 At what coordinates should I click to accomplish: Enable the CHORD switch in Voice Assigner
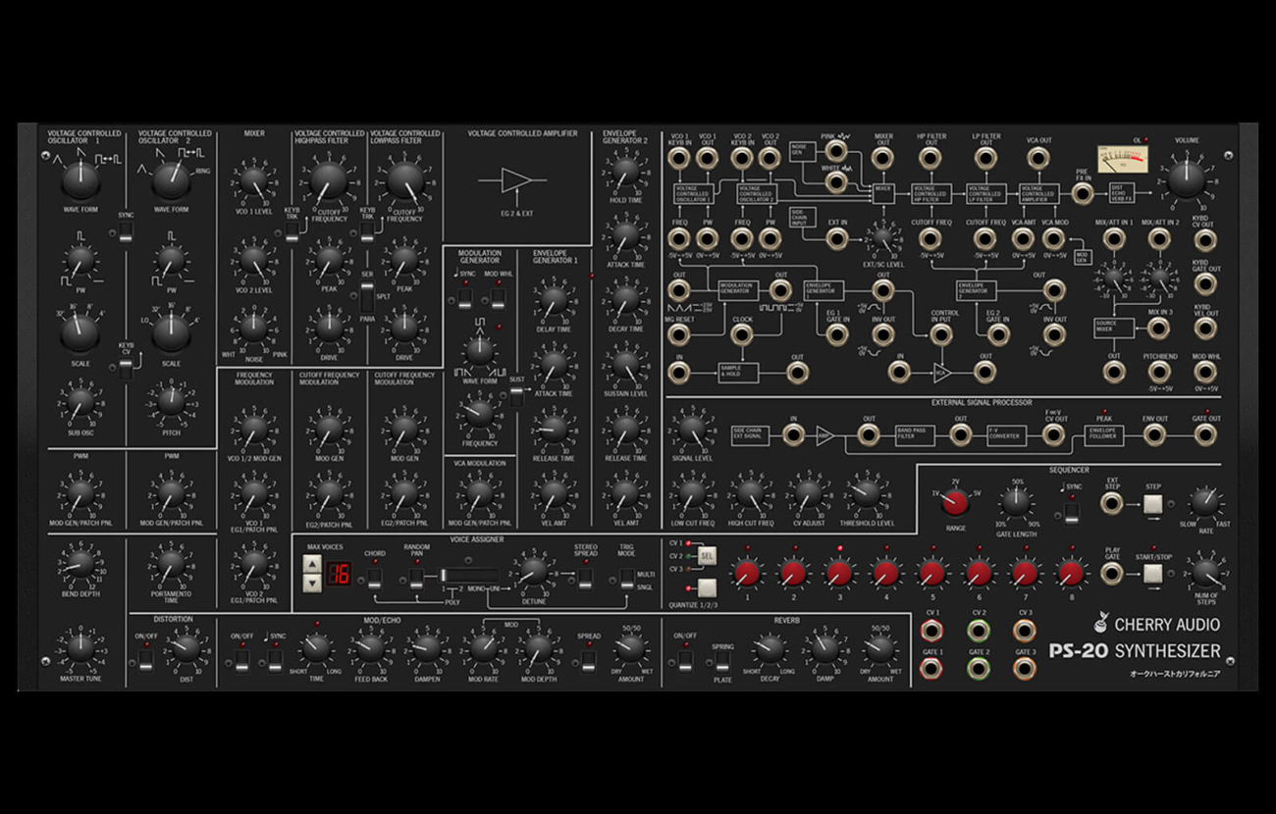[x=374, y=579]
